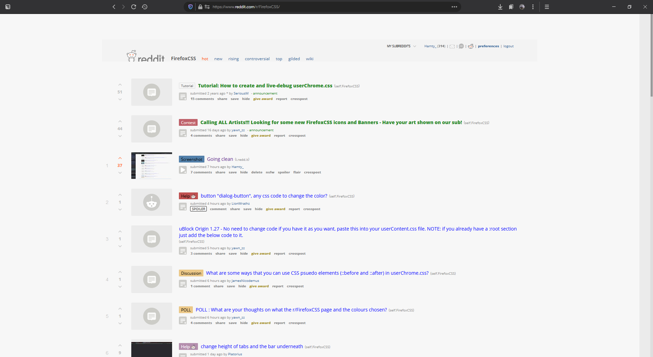Click the reddit logo
Screen dimensions: 653x357
(146, 56)
